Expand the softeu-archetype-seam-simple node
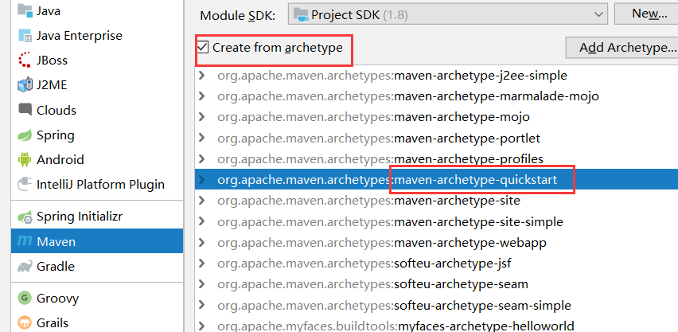The width and height of the screenshot is (678, 332). 201,305
